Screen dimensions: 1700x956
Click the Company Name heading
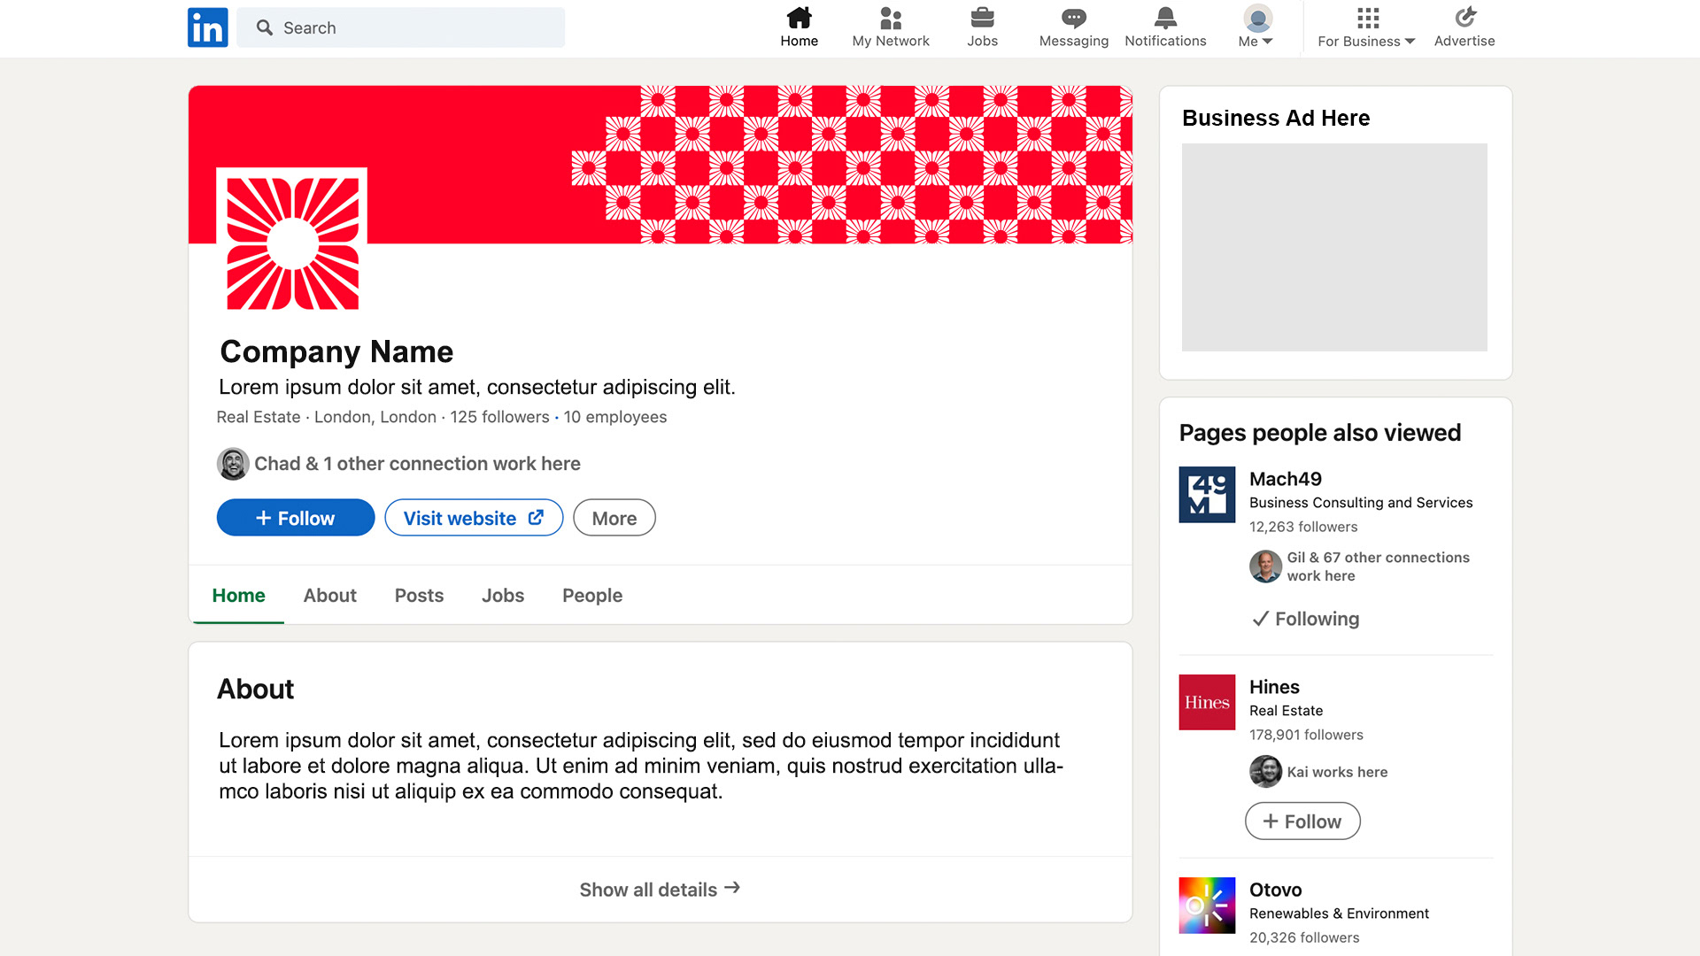coord(336,351)
